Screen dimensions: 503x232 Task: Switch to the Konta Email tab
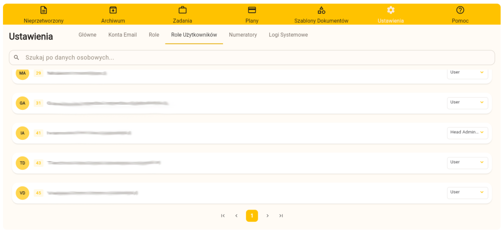122,35
